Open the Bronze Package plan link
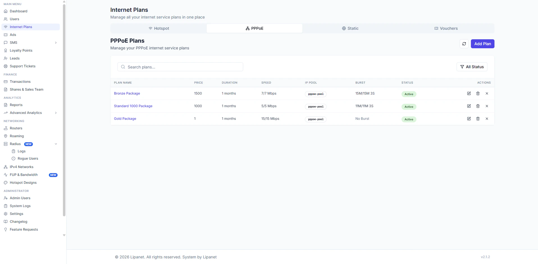 (127, 93)
